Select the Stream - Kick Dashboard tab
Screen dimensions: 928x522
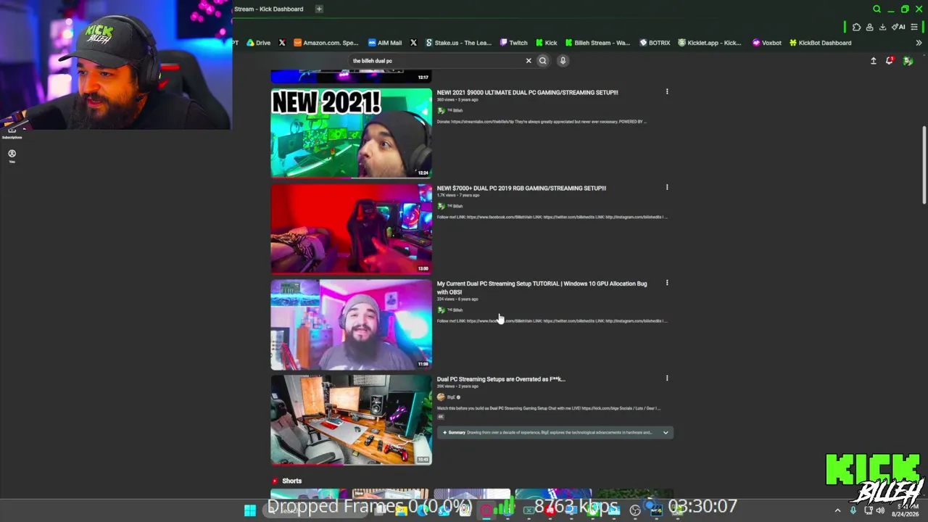pos(269,9)
